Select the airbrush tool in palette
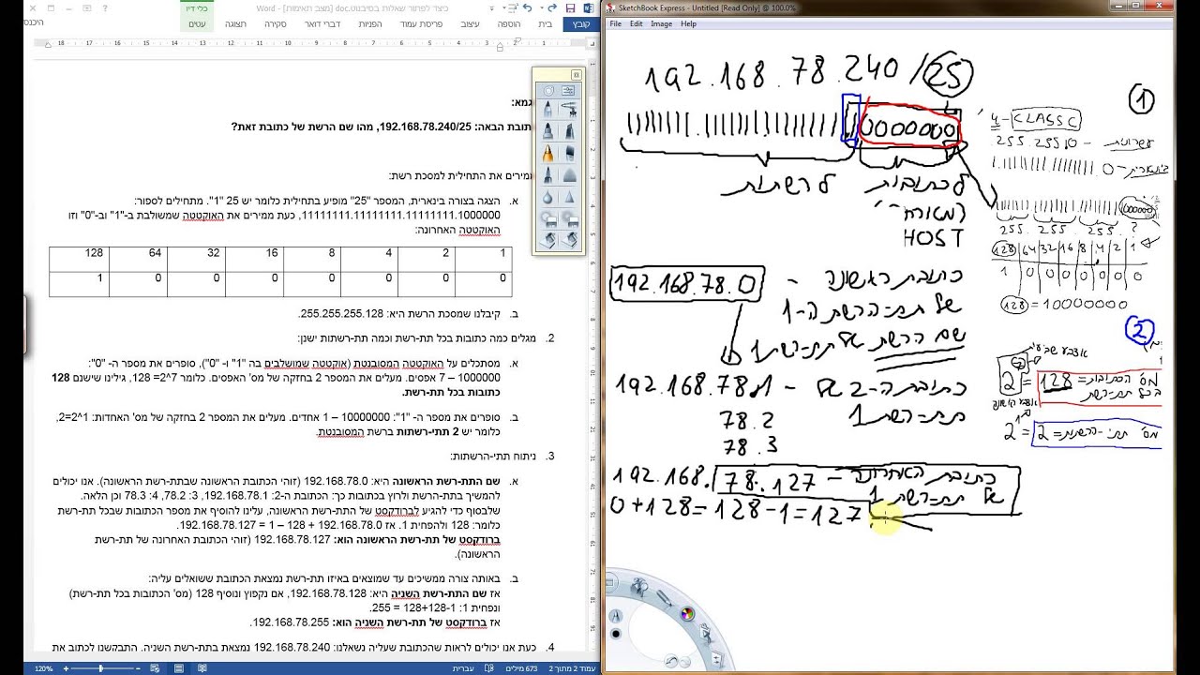Screen dimensions: 1200x675 coord(568,110)
